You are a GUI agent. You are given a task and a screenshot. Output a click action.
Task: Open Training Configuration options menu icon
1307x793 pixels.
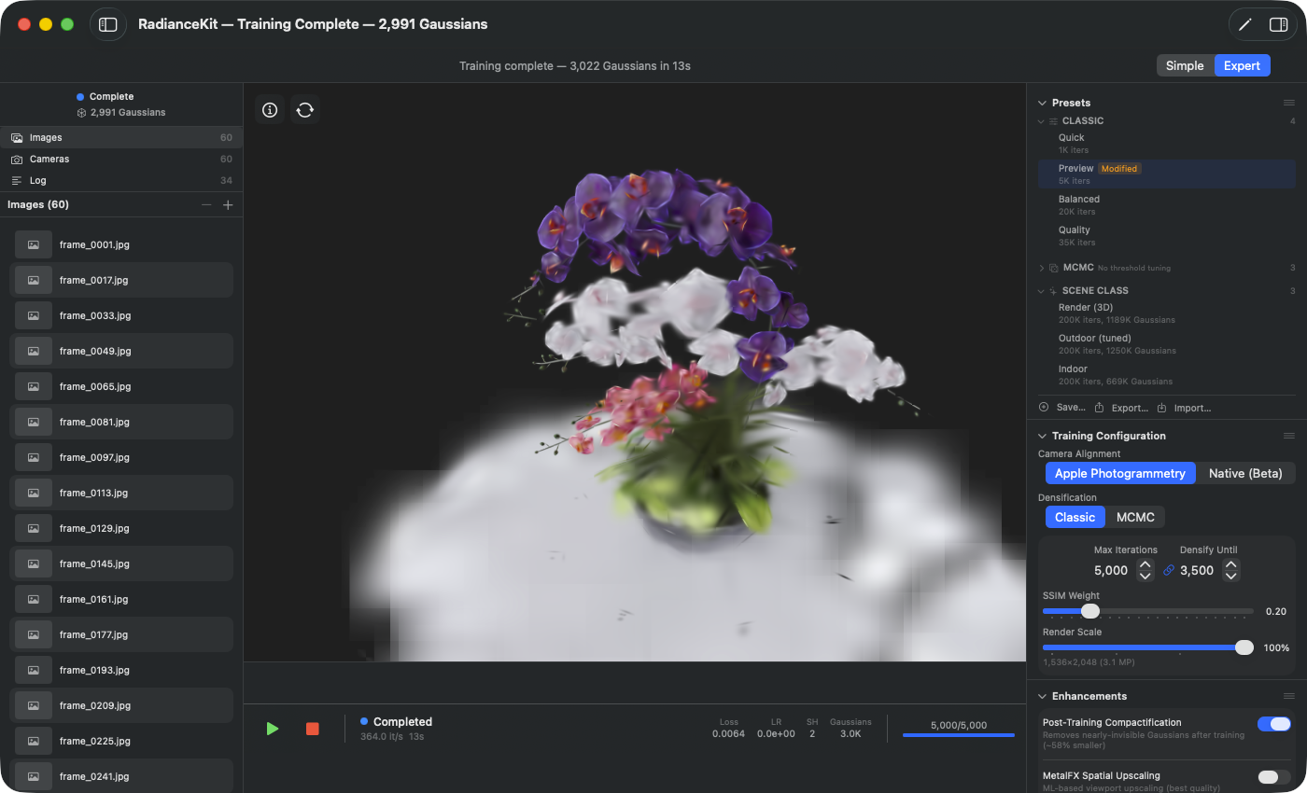[1289, 436]
